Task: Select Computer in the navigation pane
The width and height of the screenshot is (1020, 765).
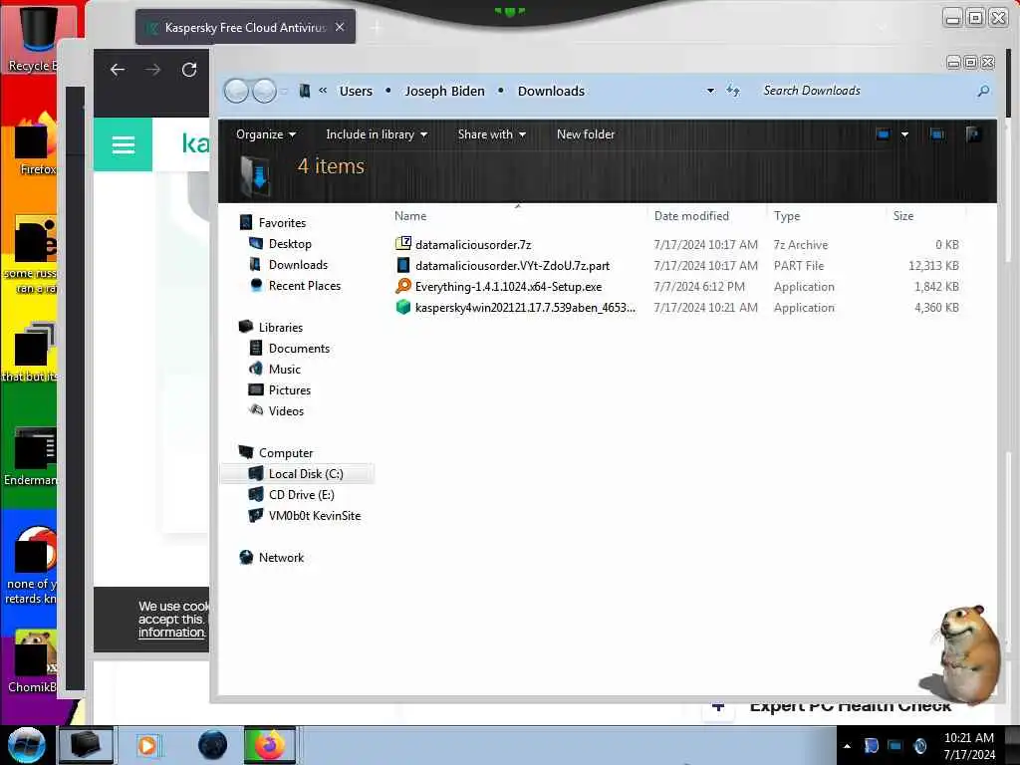Action: (286, 453)
